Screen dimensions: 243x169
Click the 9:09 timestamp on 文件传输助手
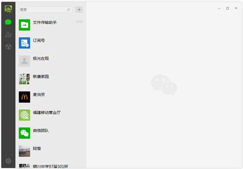click(79, 22)
